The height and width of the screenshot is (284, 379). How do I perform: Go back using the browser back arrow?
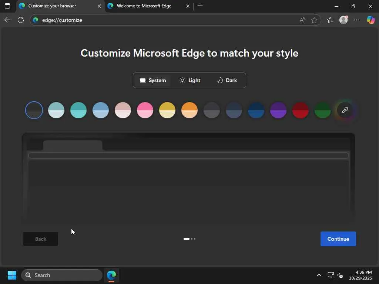7,20
